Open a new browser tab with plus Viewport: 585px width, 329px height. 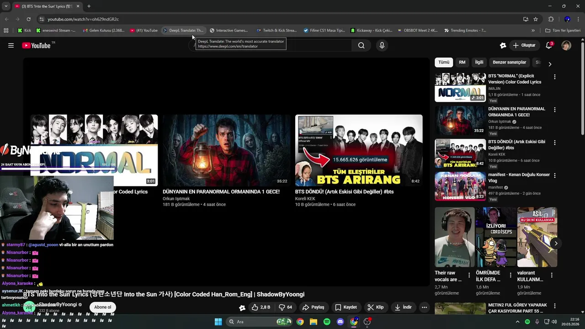click(x=89, y=6)
